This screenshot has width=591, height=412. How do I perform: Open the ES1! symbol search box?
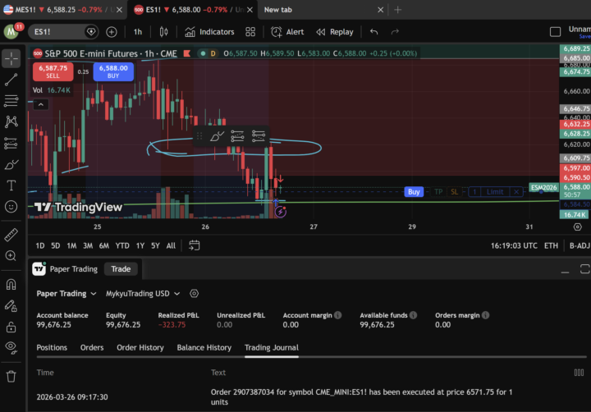[x=63, y=32]
